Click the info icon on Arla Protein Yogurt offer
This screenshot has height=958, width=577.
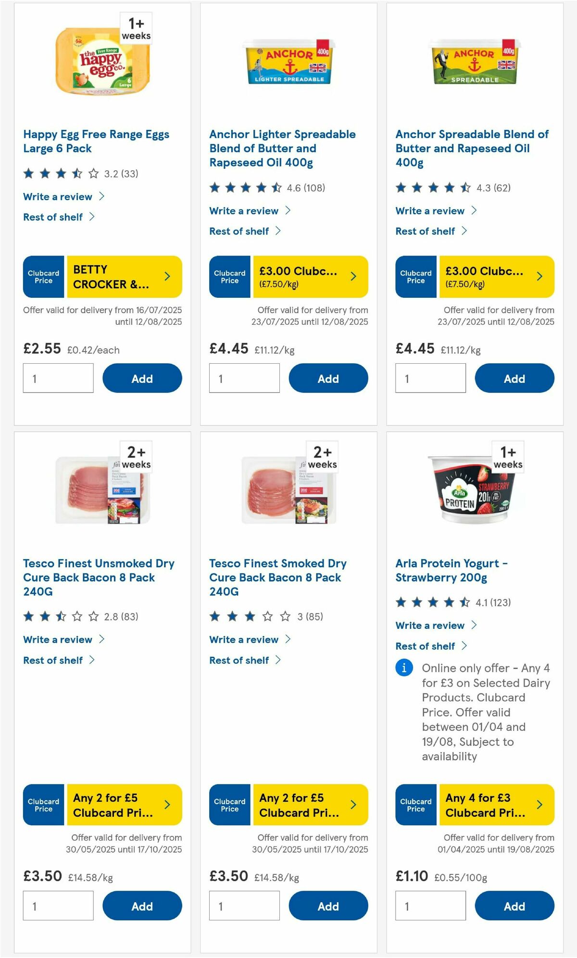(404, 668)
